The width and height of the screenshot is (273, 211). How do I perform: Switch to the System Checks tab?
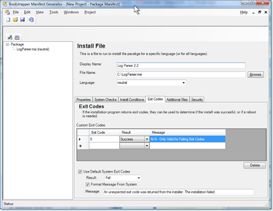(x=106, y=99)
